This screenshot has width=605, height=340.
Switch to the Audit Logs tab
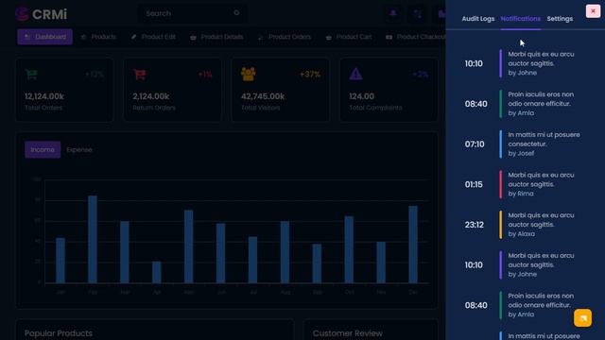tap(478, 19)
